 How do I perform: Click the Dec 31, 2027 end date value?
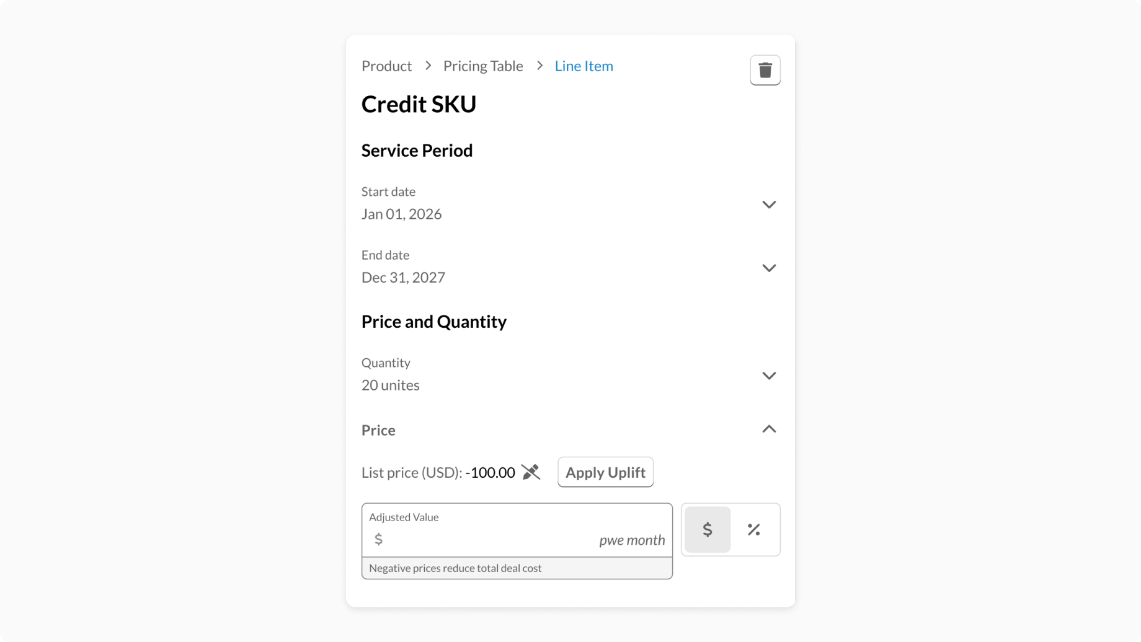coord(403,277)
